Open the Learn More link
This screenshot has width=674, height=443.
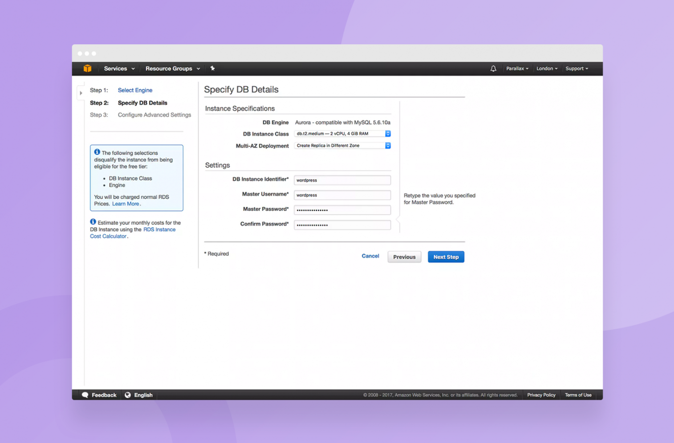(x=125, y=204)
